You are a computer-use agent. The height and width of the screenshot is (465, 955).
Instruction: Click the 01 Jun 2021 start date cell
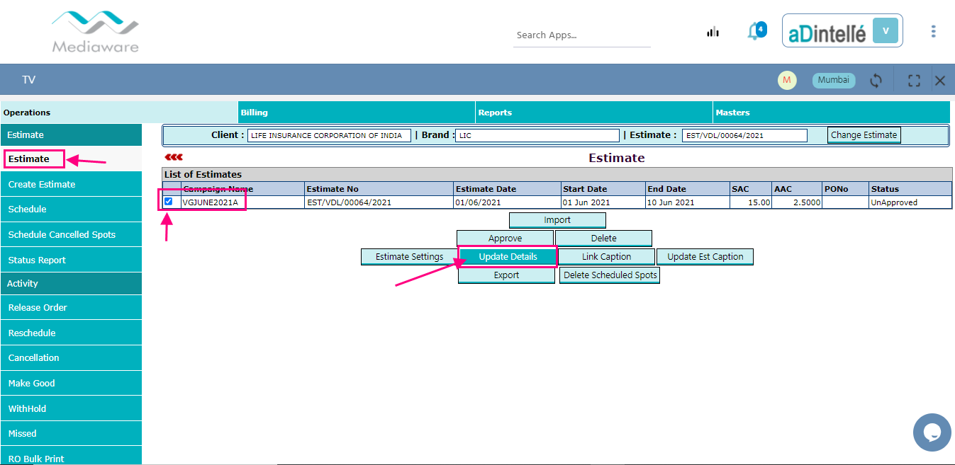[x=603, y=202]
